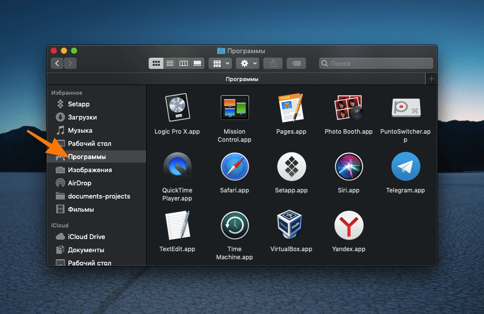Viewport: 484px width, 314px height.
Task: Select Setapp.app icon in the grid
Action: (x=291, y=167)
